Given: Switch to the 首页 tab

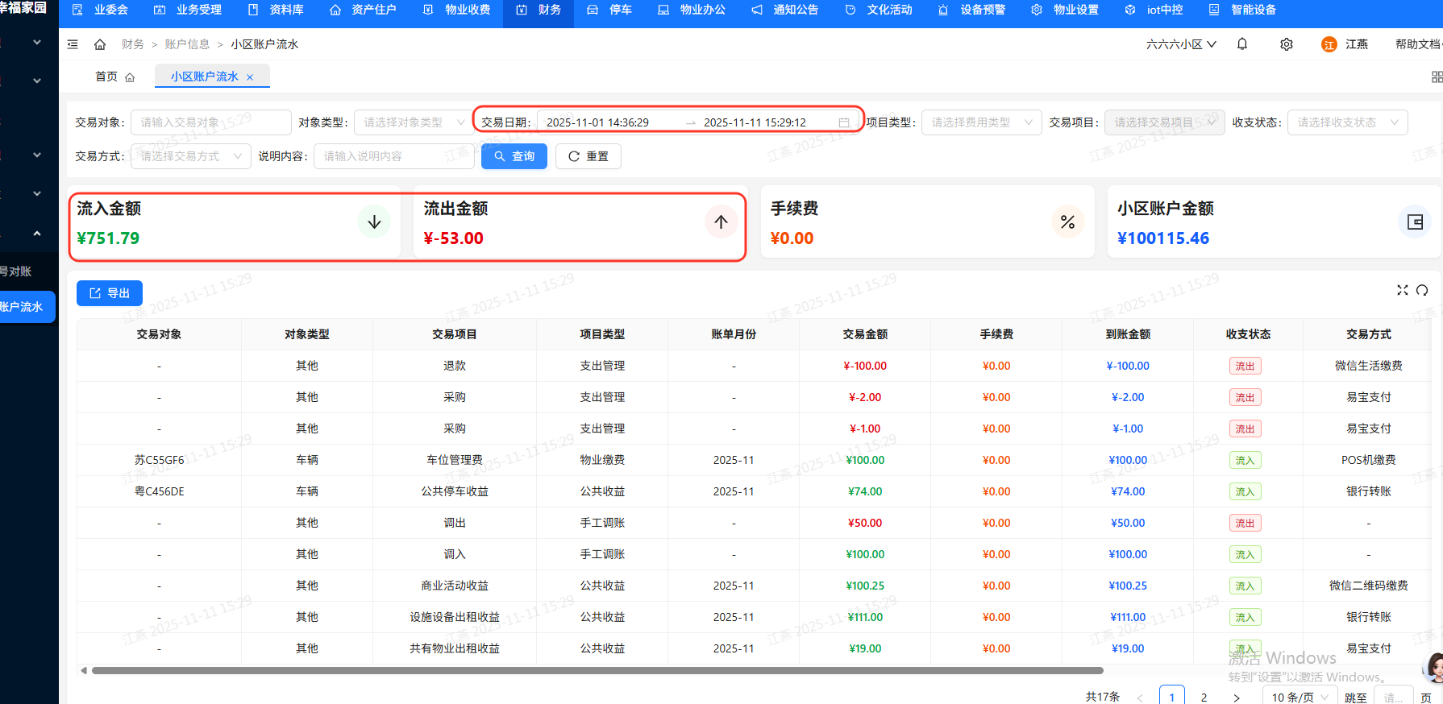Looking at the screenshot, I should click(114, 77).
